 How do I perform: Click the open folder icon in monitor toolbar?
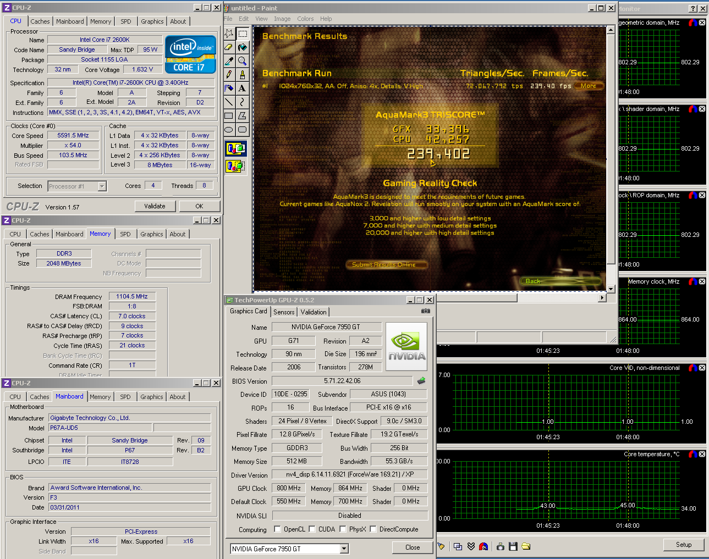(526, 546)
